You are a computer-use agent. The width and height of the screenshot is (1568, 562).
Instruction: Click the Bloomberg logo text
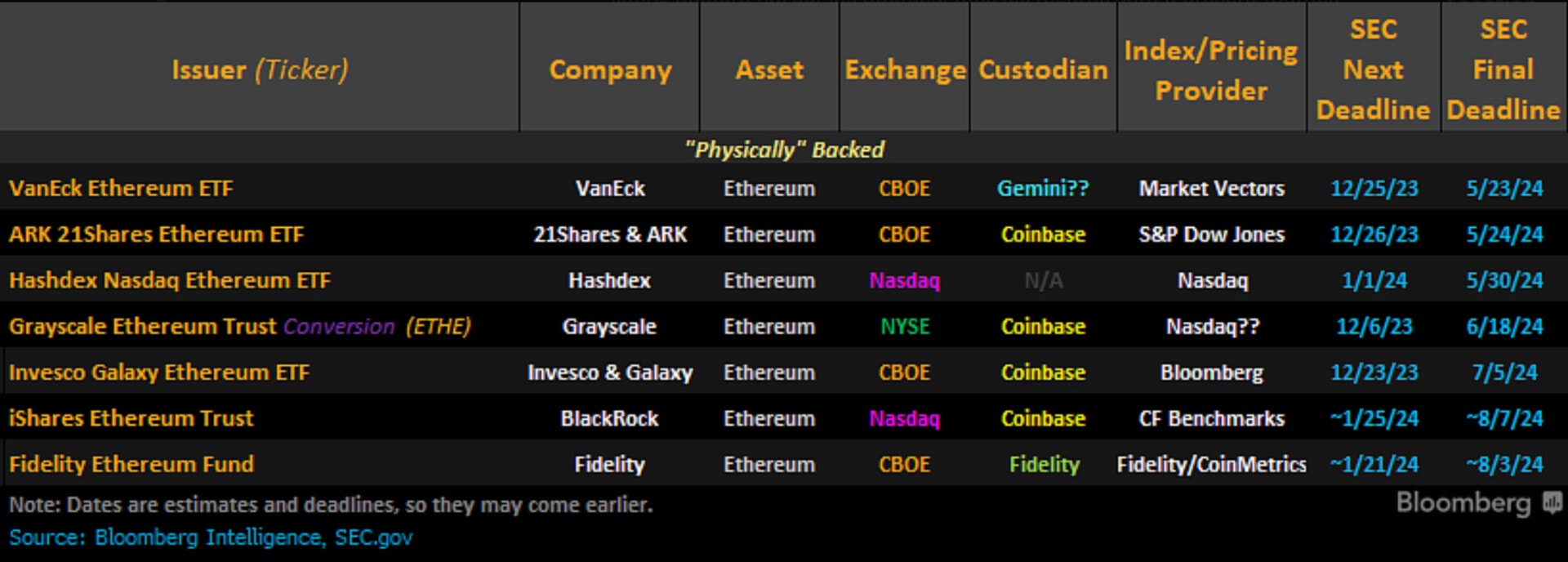click(x=1463, y=503)
